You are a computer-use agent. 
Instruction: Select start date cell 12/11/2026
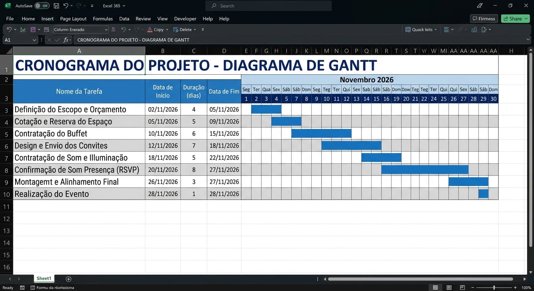pyautogui.click(x=163, y=145)
